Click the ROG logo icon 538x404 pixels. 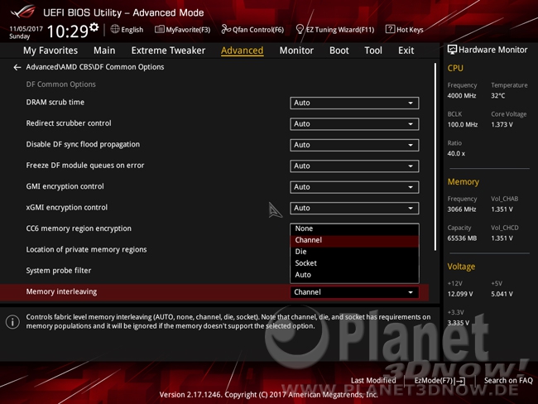[22, 12]
